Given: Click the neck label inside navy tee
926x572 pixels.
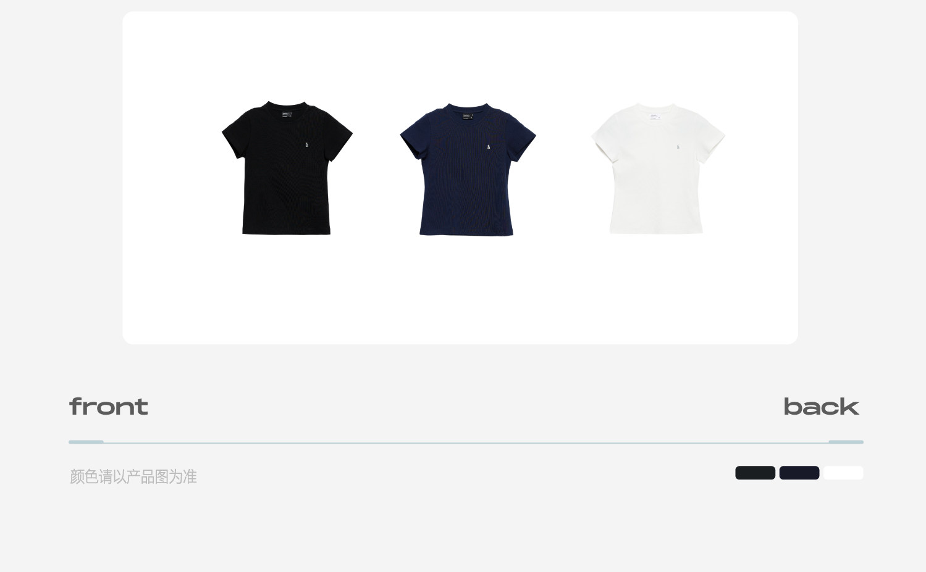Looking at the screenshot, I should (x=468, y=115).
